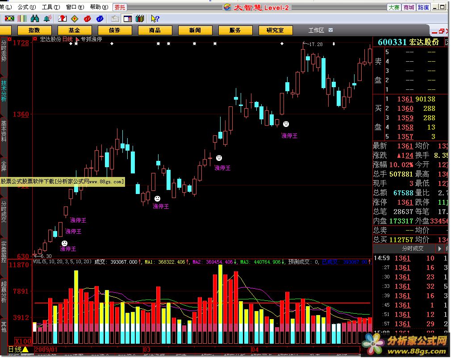Click the red gear icon beside 宏达股份 title
This screenshot has height=358, width=451.
[35, 39]
